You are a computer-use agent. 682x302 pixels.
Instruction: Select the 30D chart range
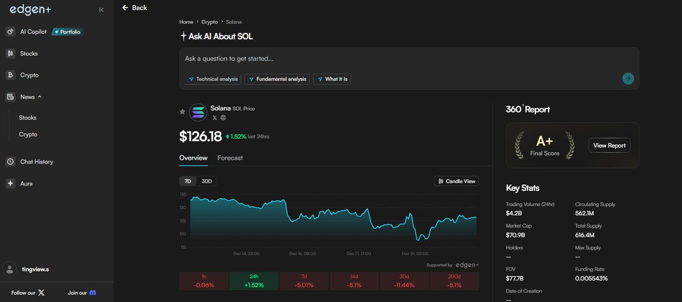207,181
